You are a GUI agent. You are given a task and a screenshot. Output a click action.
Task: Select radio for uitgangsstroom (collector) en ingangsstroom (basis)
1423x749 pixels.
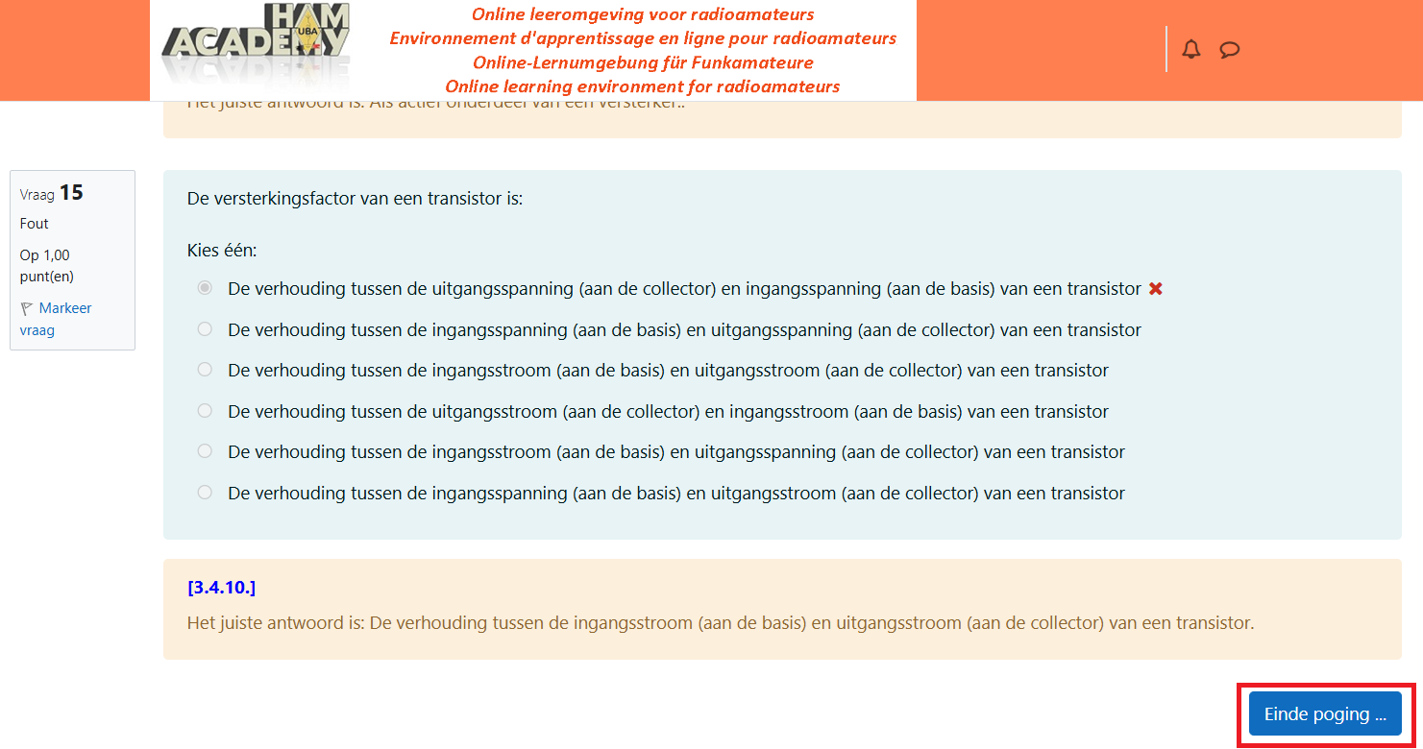[x=205, y=411]
